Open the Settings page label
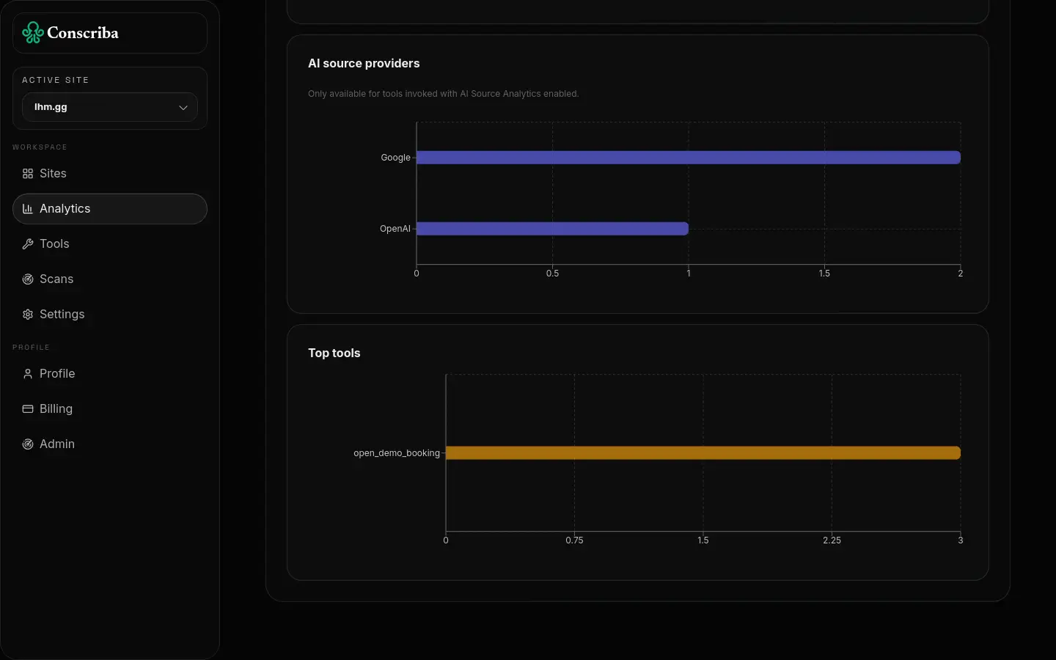Image resolution: width=1056 pixels, height=660 pixels. [x=62, y=315]
